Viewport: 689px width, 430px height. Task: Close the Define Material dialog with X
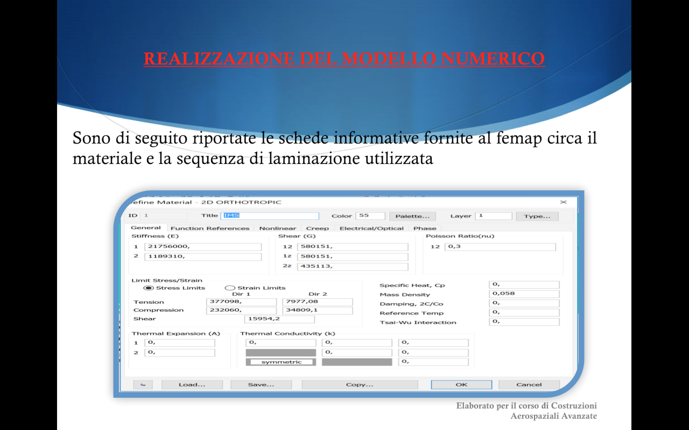click(x=563, y=202)
